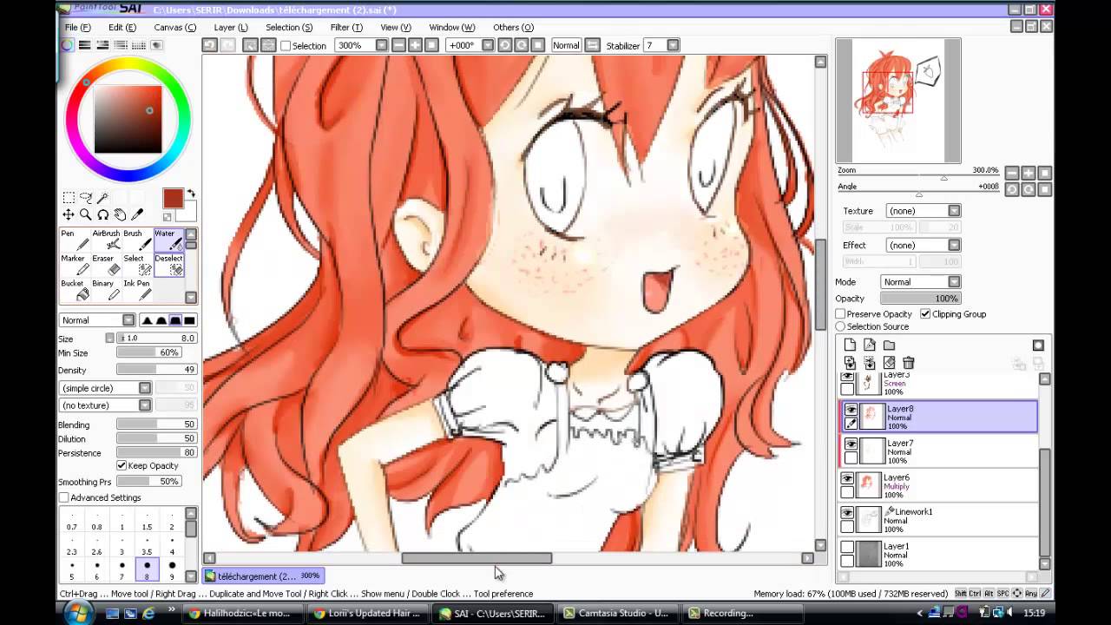Clear the selected layer with eraser icon
The width and height of the screenshot is (1111, 625).
[889, 363]
